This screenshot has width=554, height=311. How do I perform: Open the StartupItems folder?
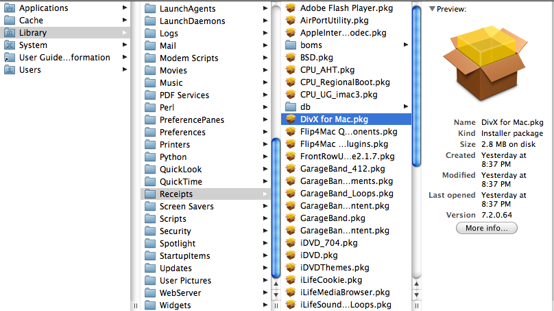coord(206,256)
